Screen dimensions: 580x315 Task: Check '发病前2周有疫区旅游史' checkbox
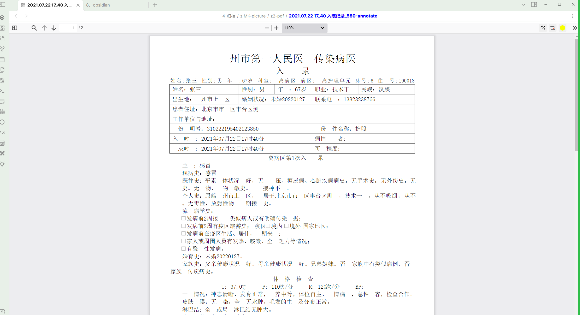point(184,226)
